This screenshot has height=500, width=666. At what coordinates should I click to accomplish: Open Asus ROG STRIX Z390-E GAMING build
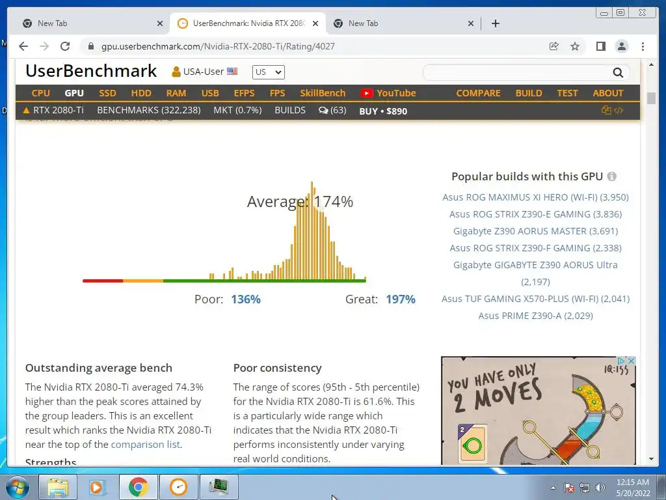[536, 214]
